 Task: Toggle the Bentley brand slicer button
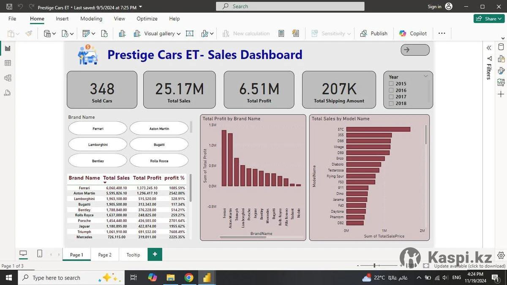[x=98, y=161]
